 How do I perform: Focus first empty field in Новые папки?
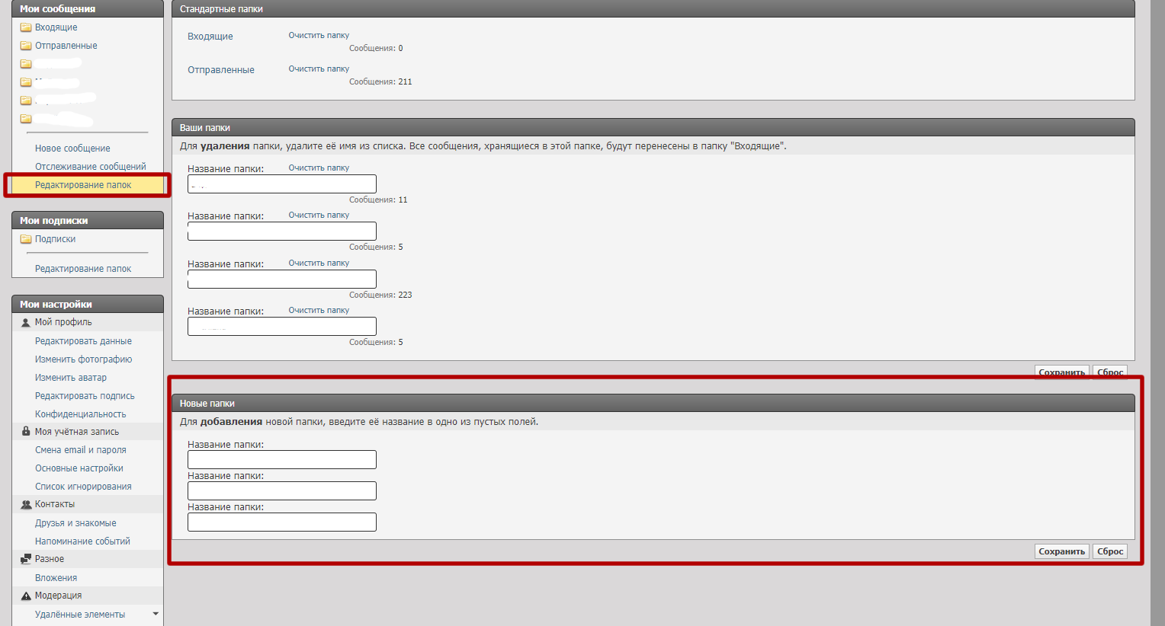[282, 459]
